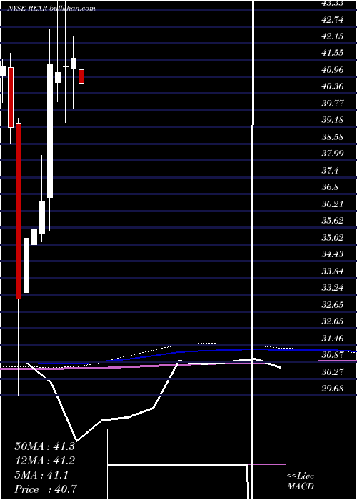
Task: Click the 43.33 price axis label
Action: pyautogui.click(x=333, y=3)
